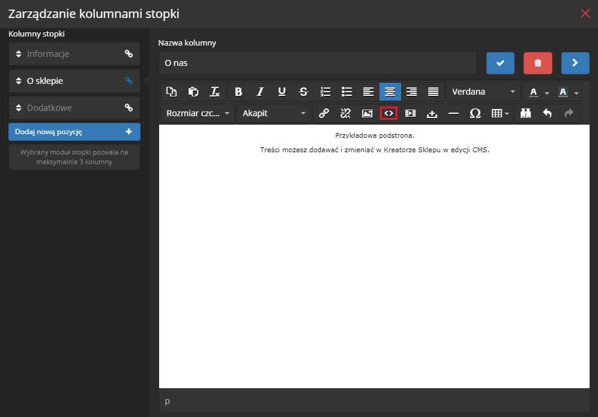Go to next with the arrow button
The height and width of the screenshot is (417, 598).
(x=575, y=63)
